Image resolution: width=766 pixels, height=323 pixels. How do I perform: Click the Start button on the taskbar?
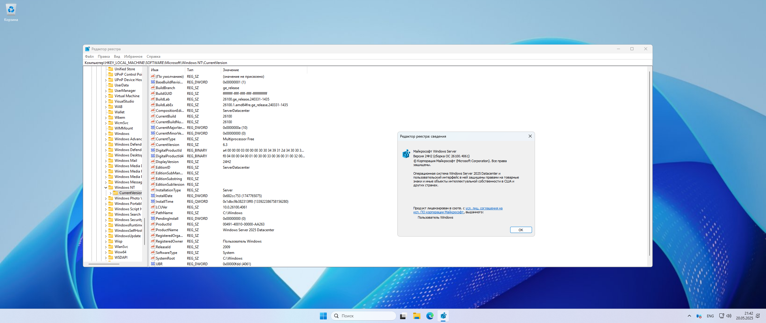click(x=323, y=316)
